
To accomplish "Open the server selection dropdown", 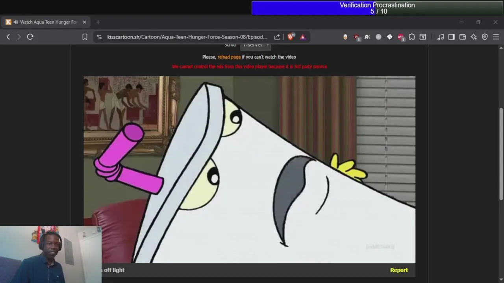I will point(255,45).
